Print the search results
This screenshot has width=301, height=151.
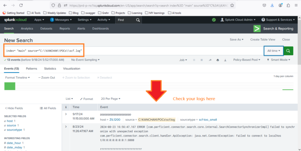tap(218, 60)
